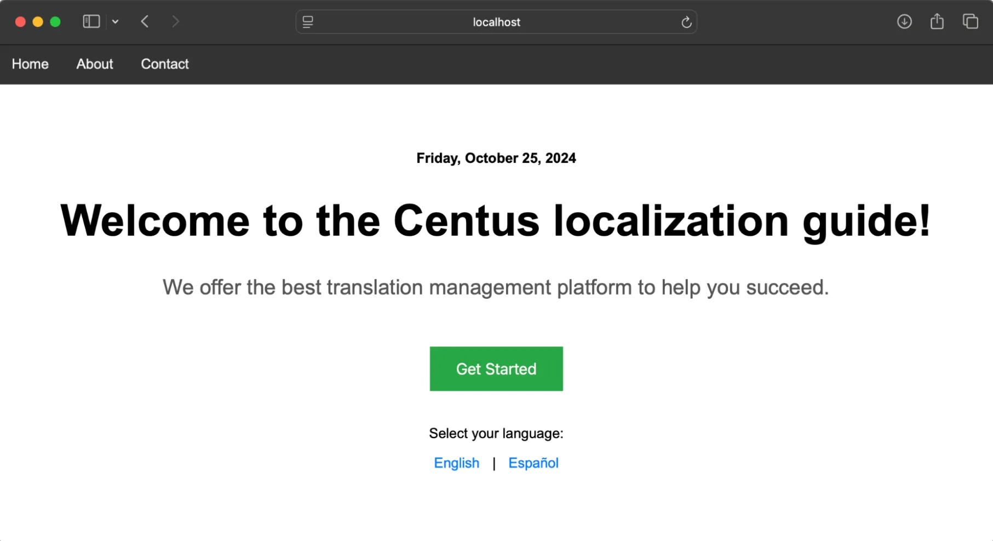
Task: Reload the page with the refresh icon
Action: pos(686,22)
